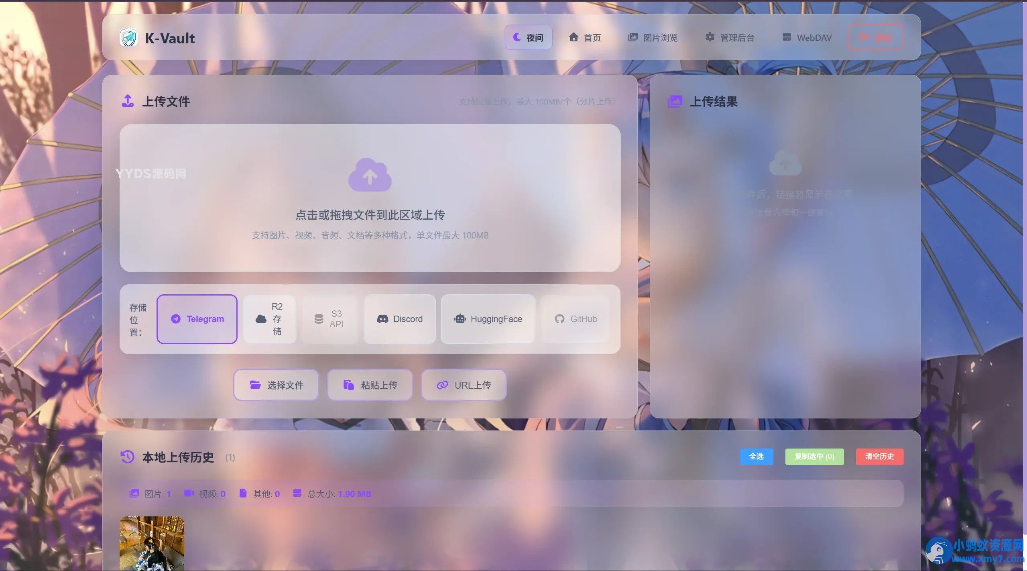Switch to the 图片浏览 page

click(x=652, y=37)
